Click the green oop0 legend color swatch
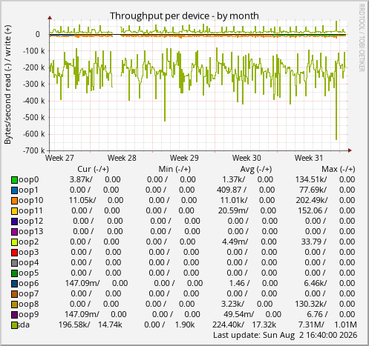 pos(15,180)
